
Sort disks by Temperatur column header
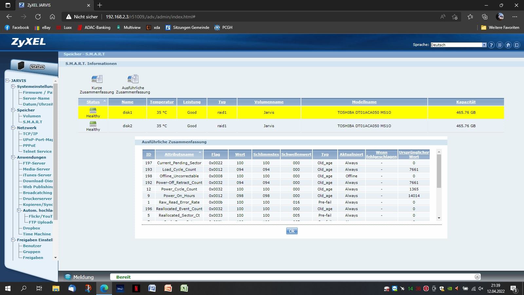tap(162, 102)
